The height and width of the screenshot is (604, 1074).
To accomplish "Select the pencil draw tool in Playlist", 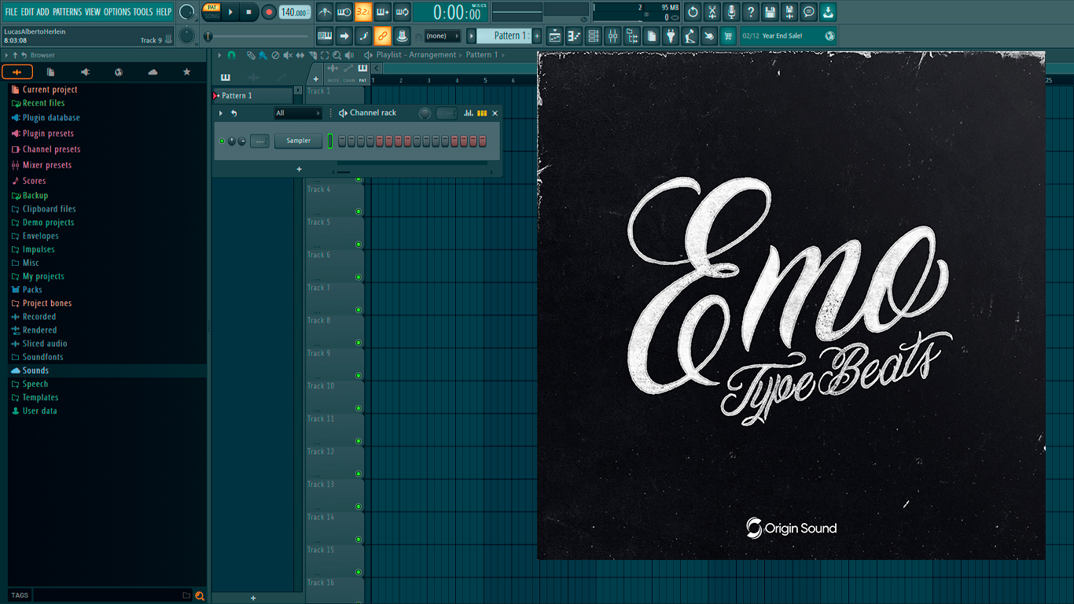I will [250, 55].
